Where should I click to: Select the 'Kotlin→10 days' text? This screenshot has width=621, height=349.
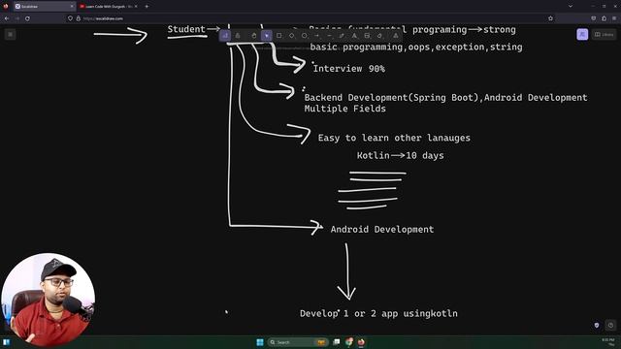point(401,155)
